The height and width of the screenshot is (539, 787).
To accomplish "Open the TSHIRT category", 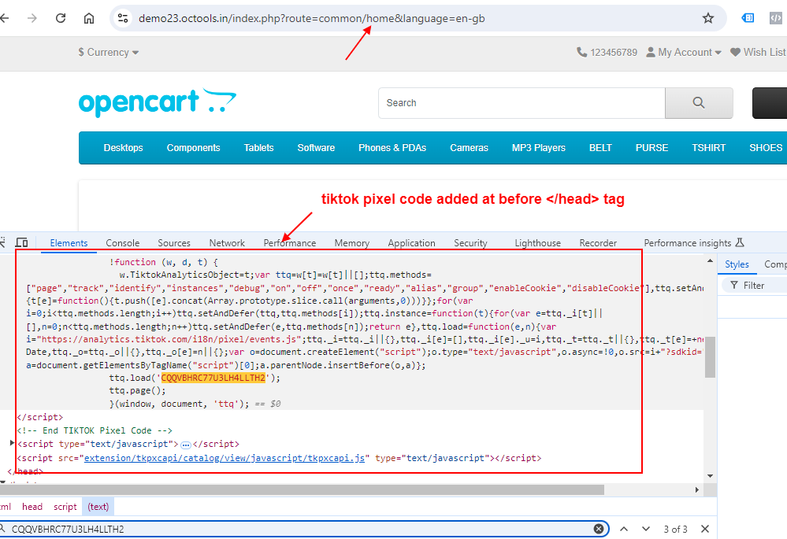I will click(x=709, y=148).
